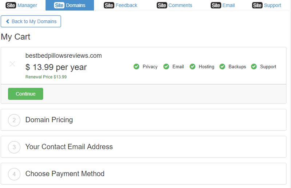The height and width of the screenshot is (188, 291).
Task: Click the step 4 circle icon
Action: [x=14, y=174]
